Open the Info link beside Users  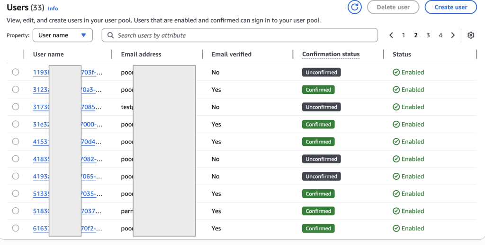coord(53,8)
